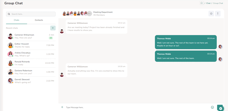The image size is (228, 111).
Task: Click the plus attachment icon beside message box
Action: click(x=62, y=107)
